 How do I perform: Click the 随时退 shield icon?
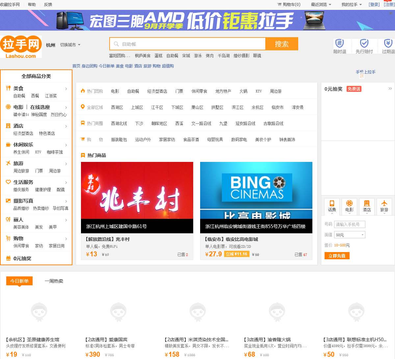340,43
